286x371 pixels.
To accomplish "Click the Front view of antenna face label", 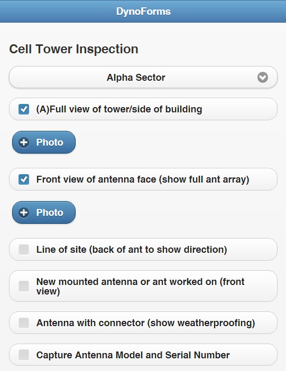I will pos(143,179).
